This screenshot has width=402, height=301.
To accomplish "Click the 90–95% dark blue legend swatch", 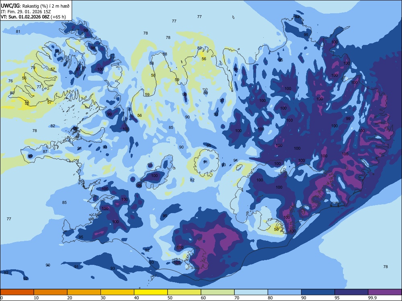I will (318, 292).
